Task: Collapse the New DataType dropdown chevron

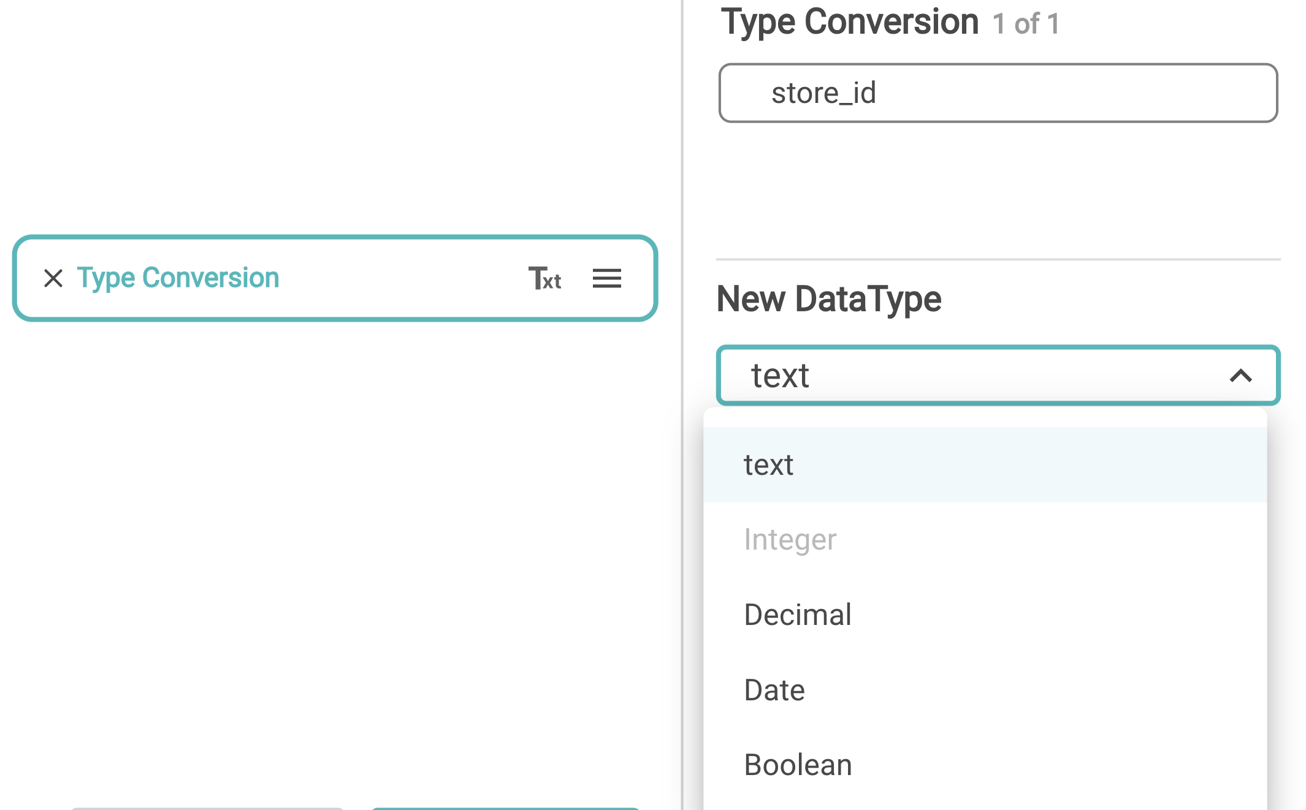Action: [1240, 376]
